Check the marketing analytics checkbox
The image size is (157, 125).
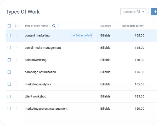tap(9, 84)
